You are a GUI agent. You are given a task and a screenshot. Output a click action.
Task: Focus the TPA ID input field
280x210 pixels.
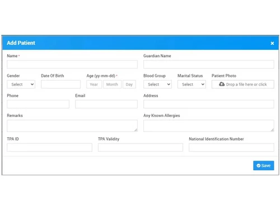coord(49,147)
